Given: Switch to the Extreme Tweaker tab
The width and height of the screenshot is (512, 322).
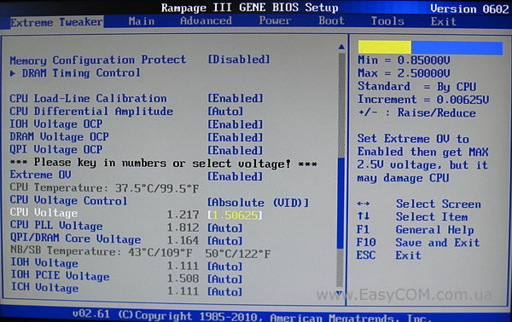Looking at the screenshot, I should coord(56,22).
